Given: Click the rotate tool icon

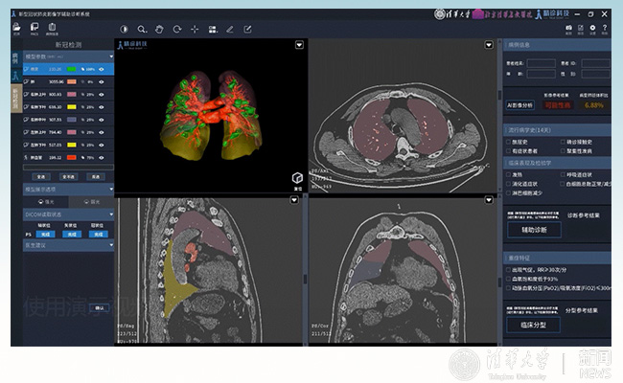Looking at the screenshot, I should pyautogui.click(x=177, y=30).
